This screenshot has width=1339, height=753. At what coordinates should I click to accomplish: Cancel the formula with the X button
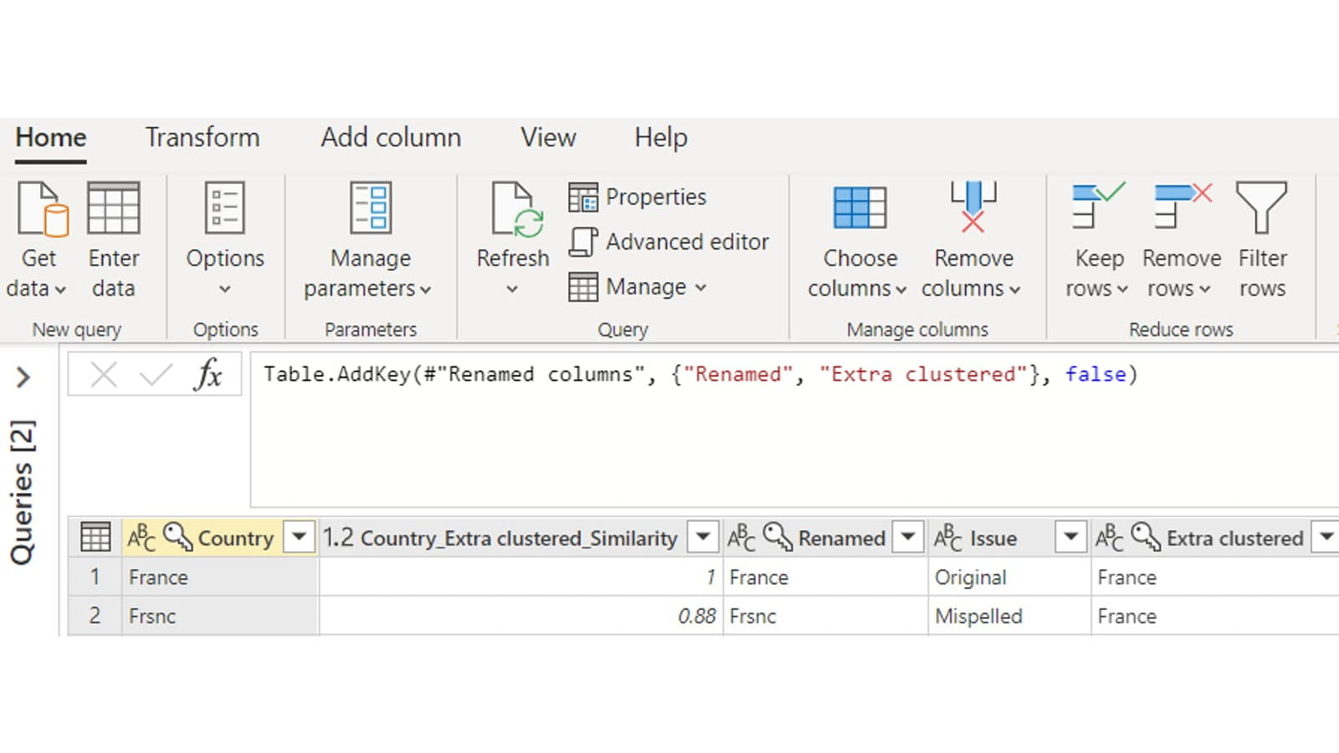click(x=104, y=374)
